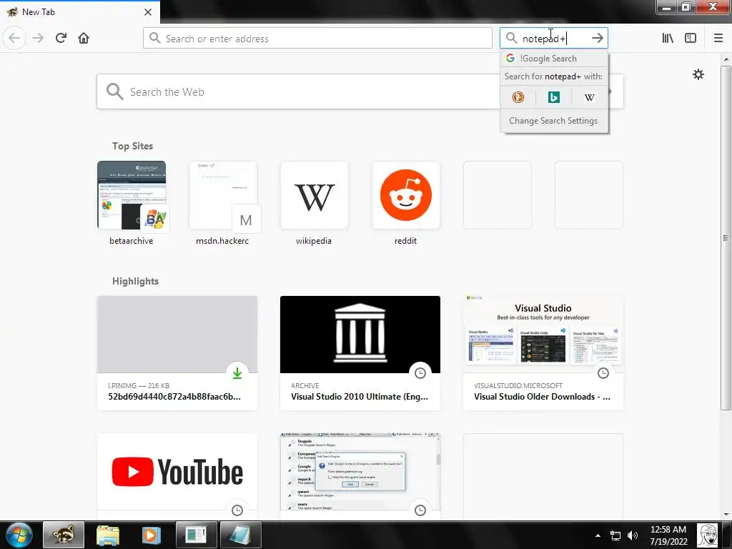Image resolution: width=732 pixels, height=549 pixels.
Task: Open the YouTube highlight card
Action: pos(177,476)
